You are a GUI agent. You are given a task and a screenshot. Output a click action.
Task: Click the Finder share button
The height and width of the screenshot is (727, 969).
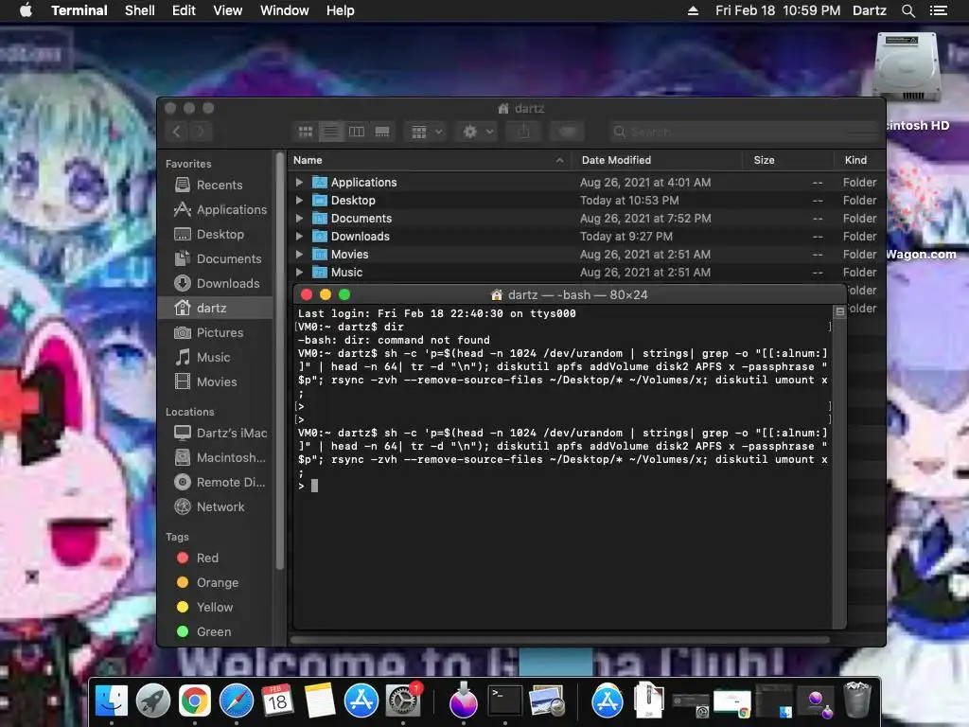coord(524,132)
